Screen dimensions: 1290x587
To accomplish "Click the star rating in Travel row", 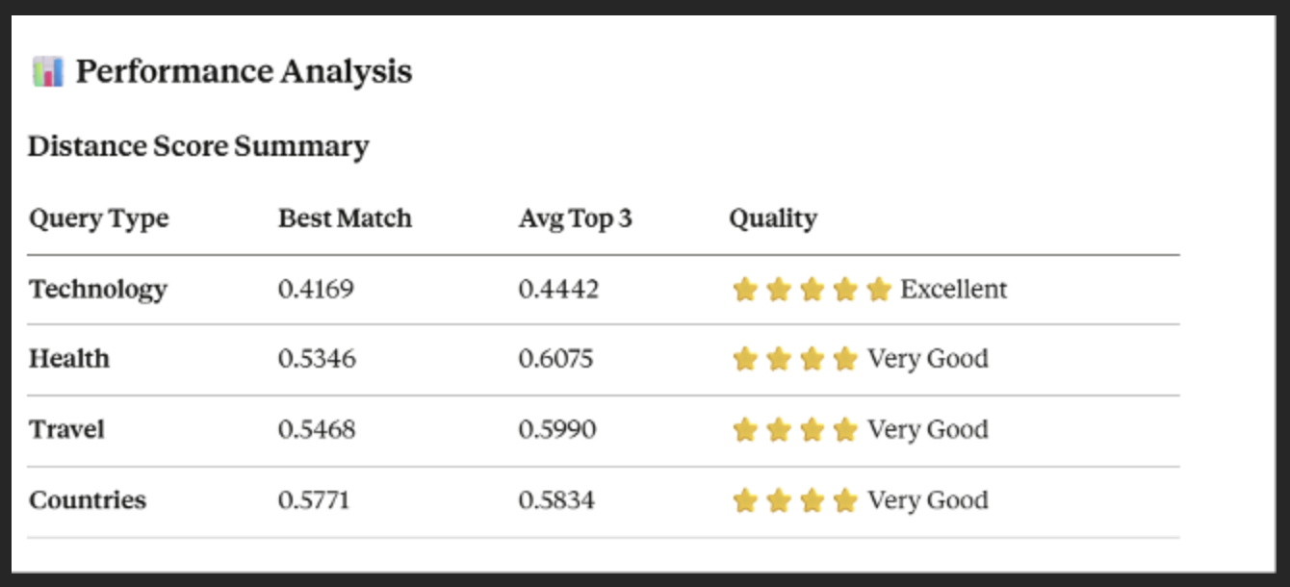I will coord(794,430).
